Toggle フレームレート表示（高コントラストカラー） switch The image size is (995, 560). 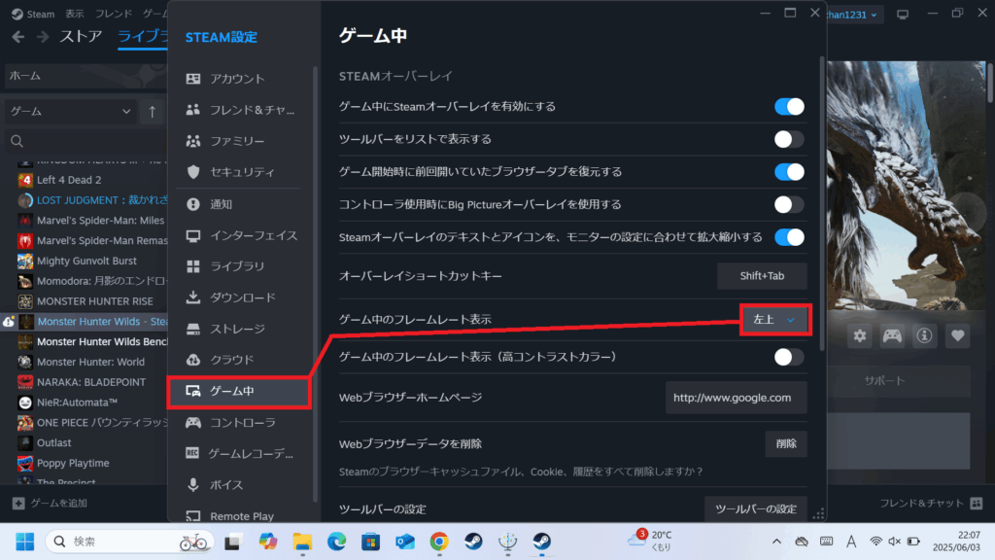tap(789, 357)
